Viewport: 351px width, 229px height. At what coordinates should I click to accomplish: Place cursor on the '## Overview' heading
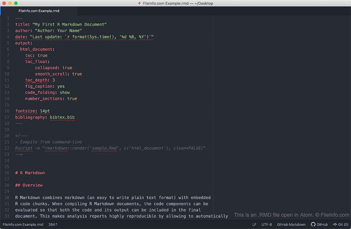pos(29,185)
